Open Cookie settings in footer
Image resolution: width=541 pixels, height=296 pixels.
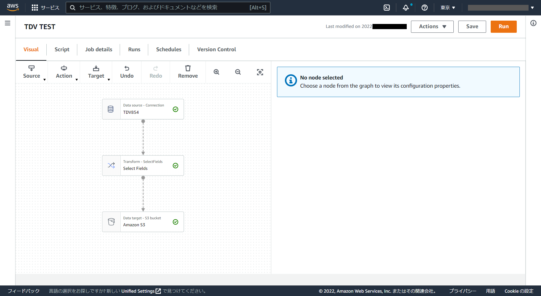pyautogui.click(x=519, y=291)
